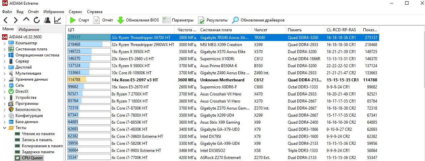Select row 20x Xeon E5-2660 v3 HT
Screen dimensions: 425x161
pos(222,58)
